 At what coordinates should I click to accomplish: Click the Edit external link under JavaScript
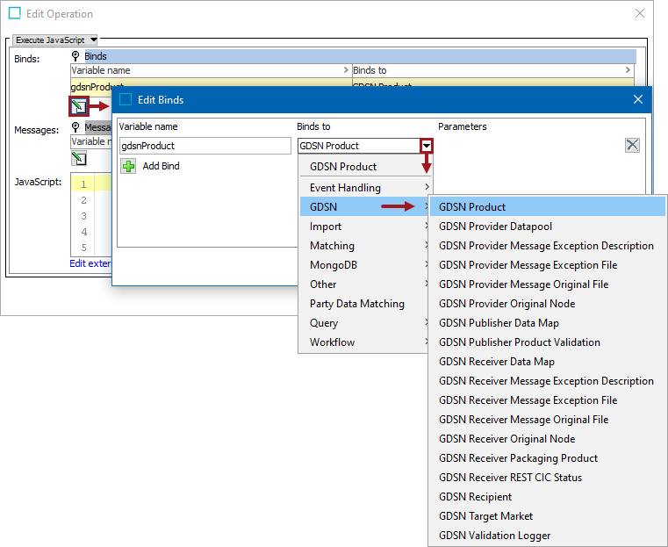[x=90, y=263]
